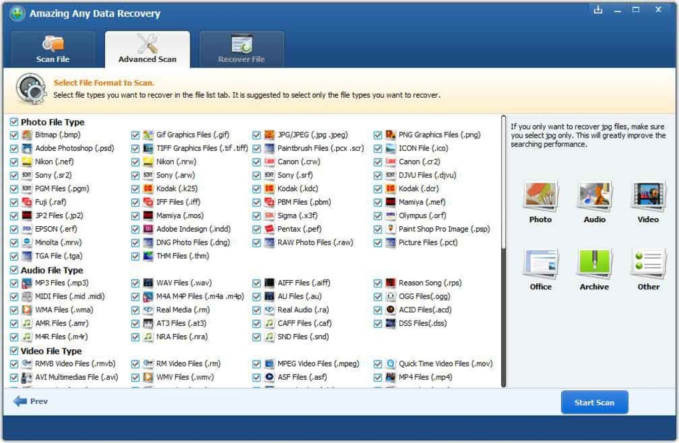Click the Photo category icon

point(540,198)
